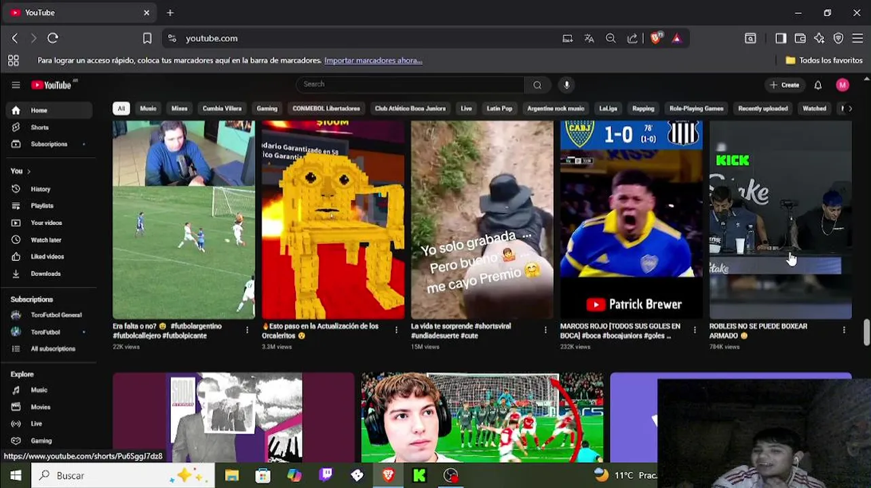871x488 pixels.
Task: Open Playlists in sidebar
Action: 48,205
